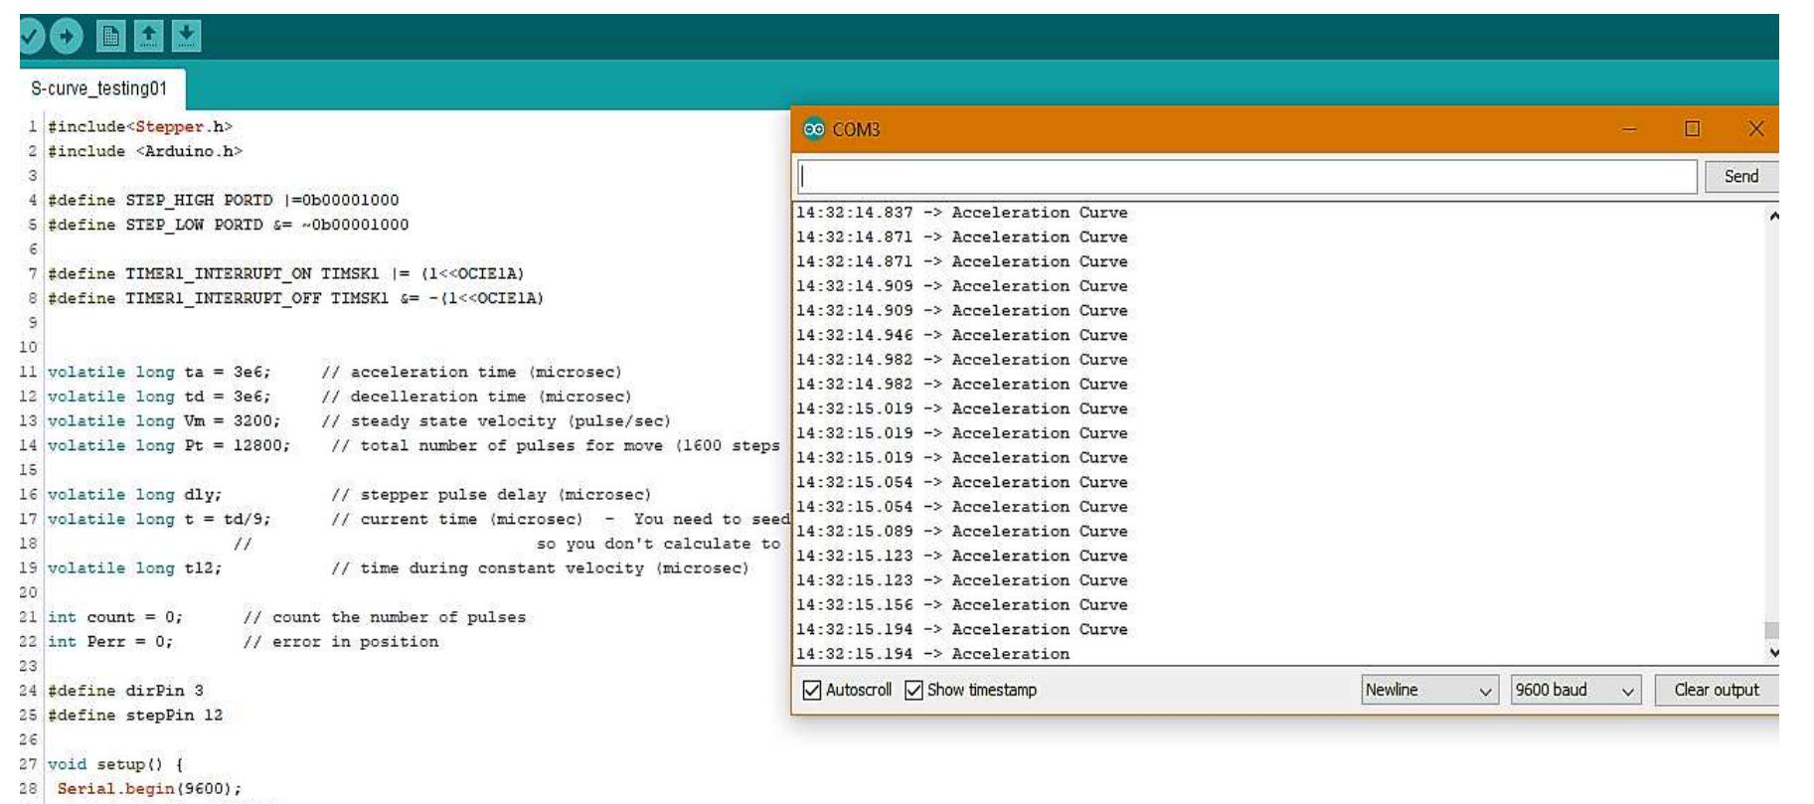Click the serial output scroll-up arrow

click(1773, 216)
